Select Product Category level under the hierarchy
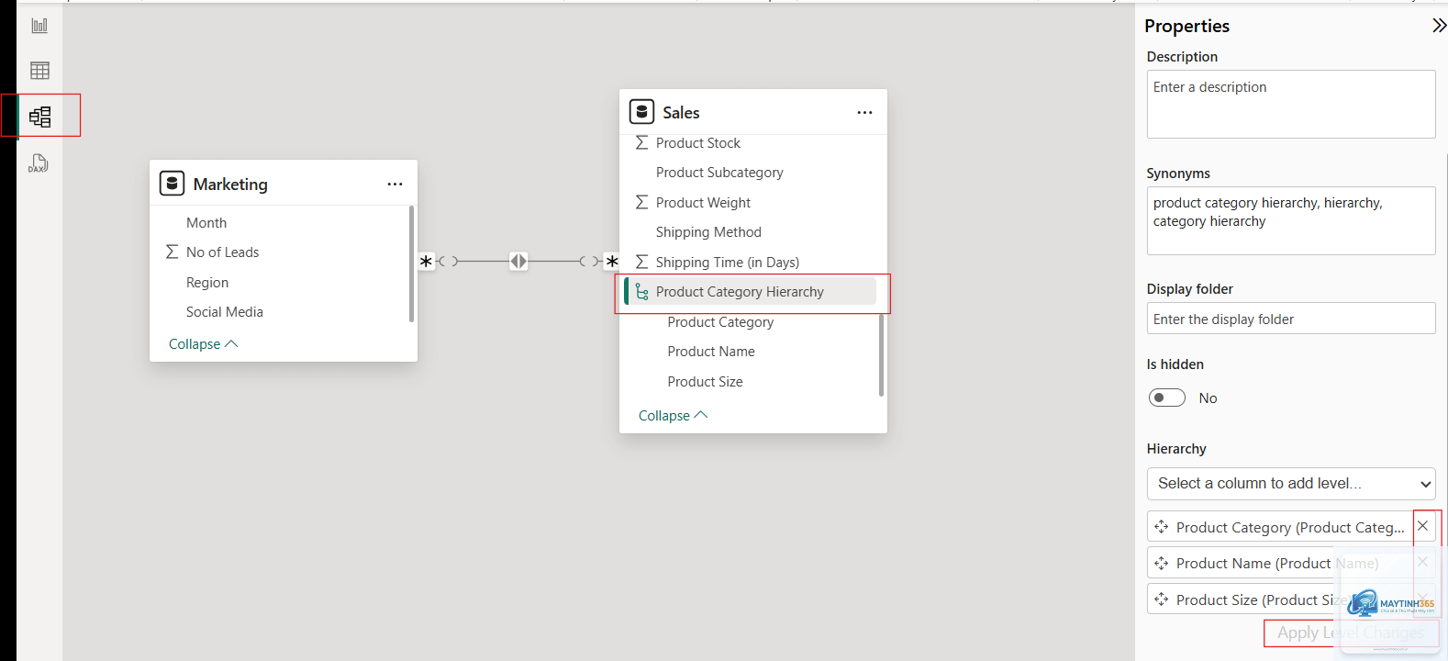1448x661 pixels. point(720,321)
